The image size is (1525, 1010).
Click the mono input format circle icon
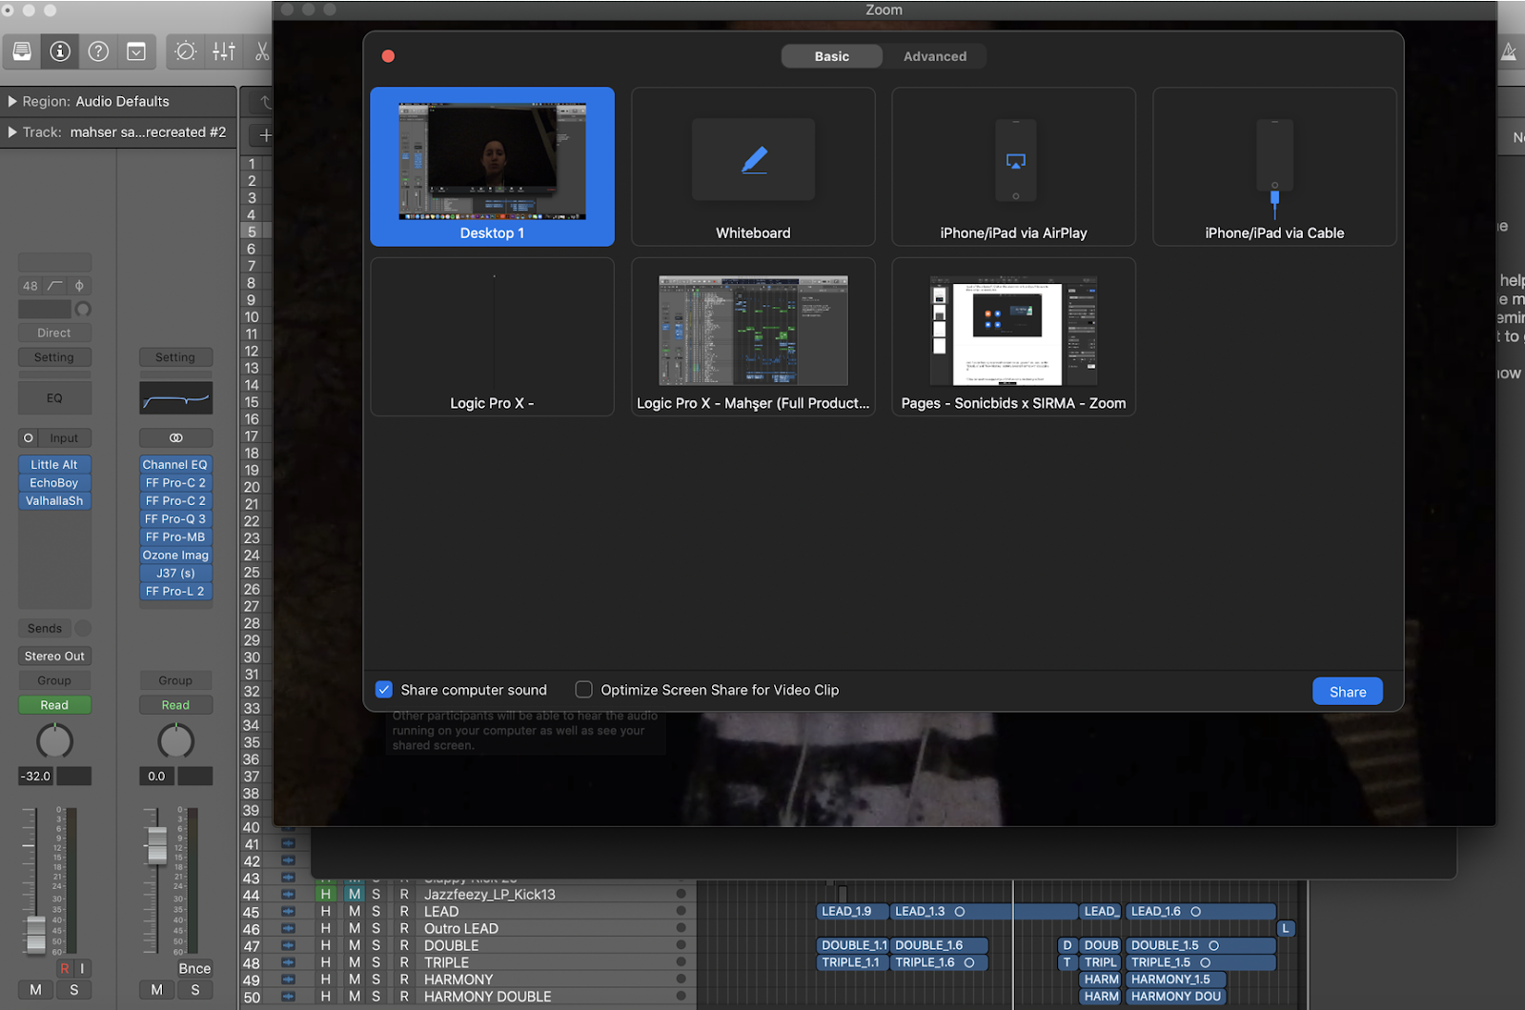(29, 438)
